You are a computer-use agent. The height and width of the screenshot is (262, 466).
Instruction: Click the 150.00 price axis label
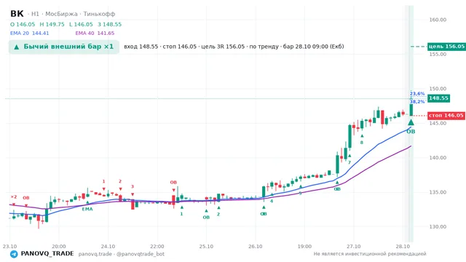(x=438, y=89)
